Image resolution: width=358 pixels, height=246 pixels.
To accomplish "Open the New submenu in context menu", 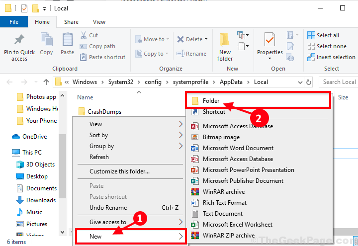I will click(131, 237).
